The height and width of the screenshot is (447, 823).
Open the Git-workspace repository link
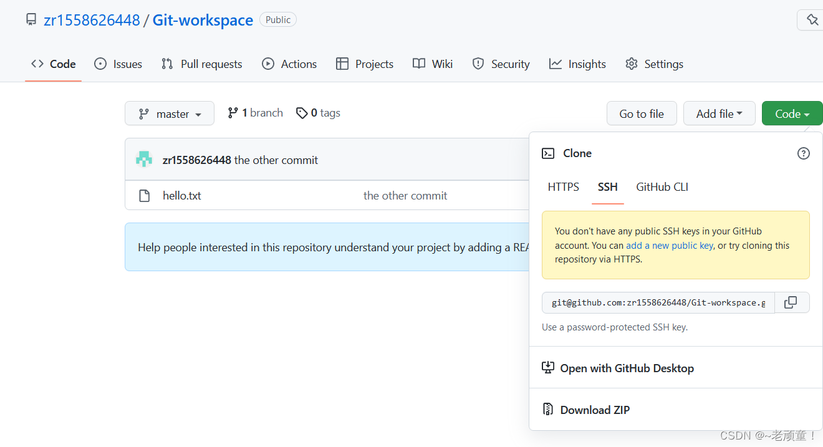click(203, 20)
